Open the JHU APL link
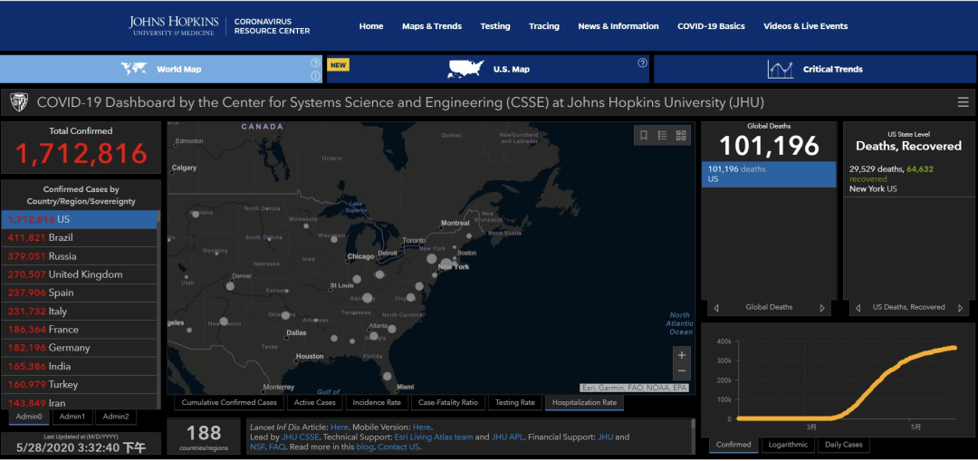Viewport: 978px width, 461px height. click(506, 437)
